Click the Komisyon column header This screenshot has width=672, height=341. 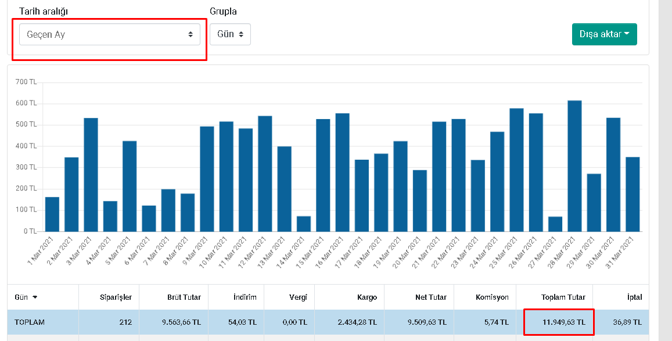point(492,297)
